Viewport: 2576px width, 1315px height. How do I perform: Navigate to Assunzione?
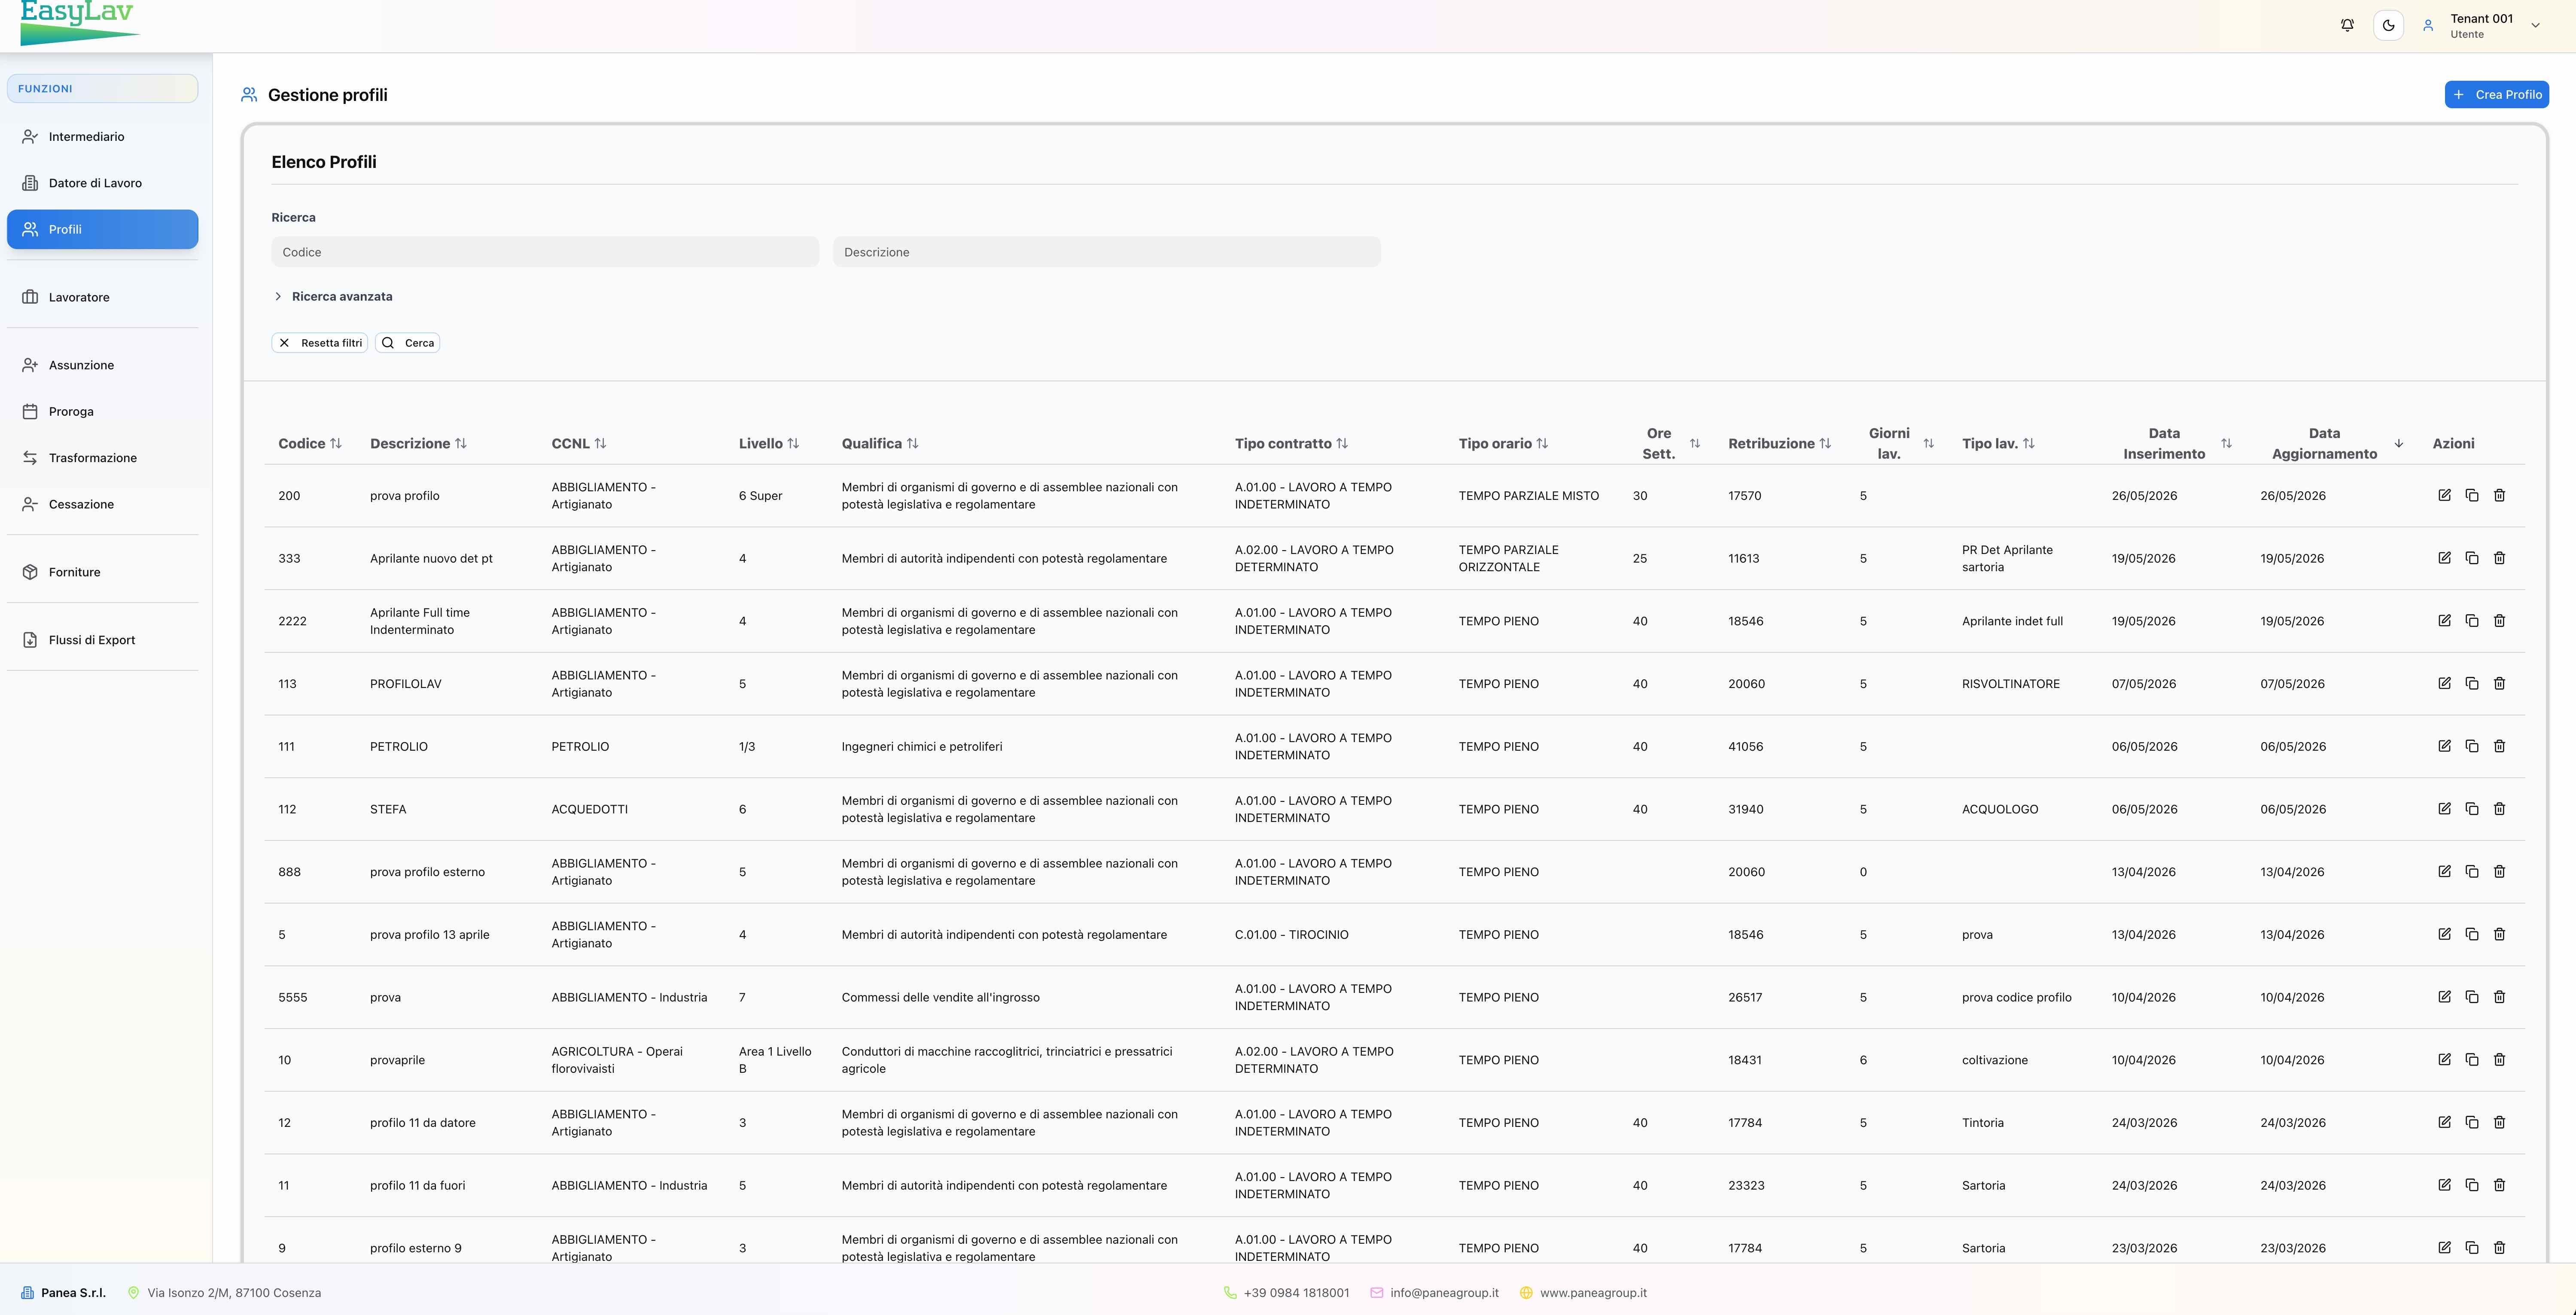[x=102, y=365]
